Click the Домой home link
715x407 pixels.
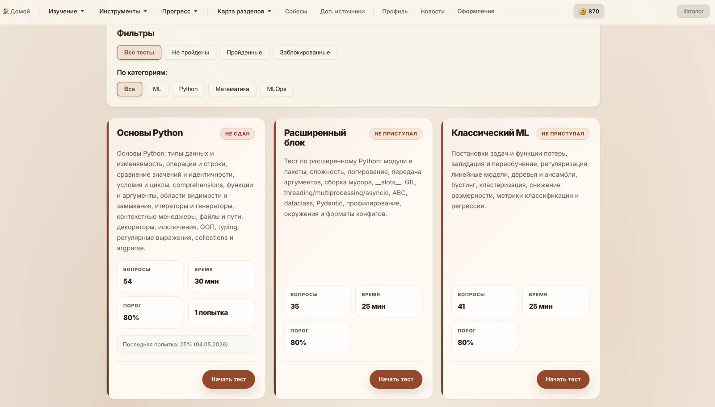click(17, 11)
